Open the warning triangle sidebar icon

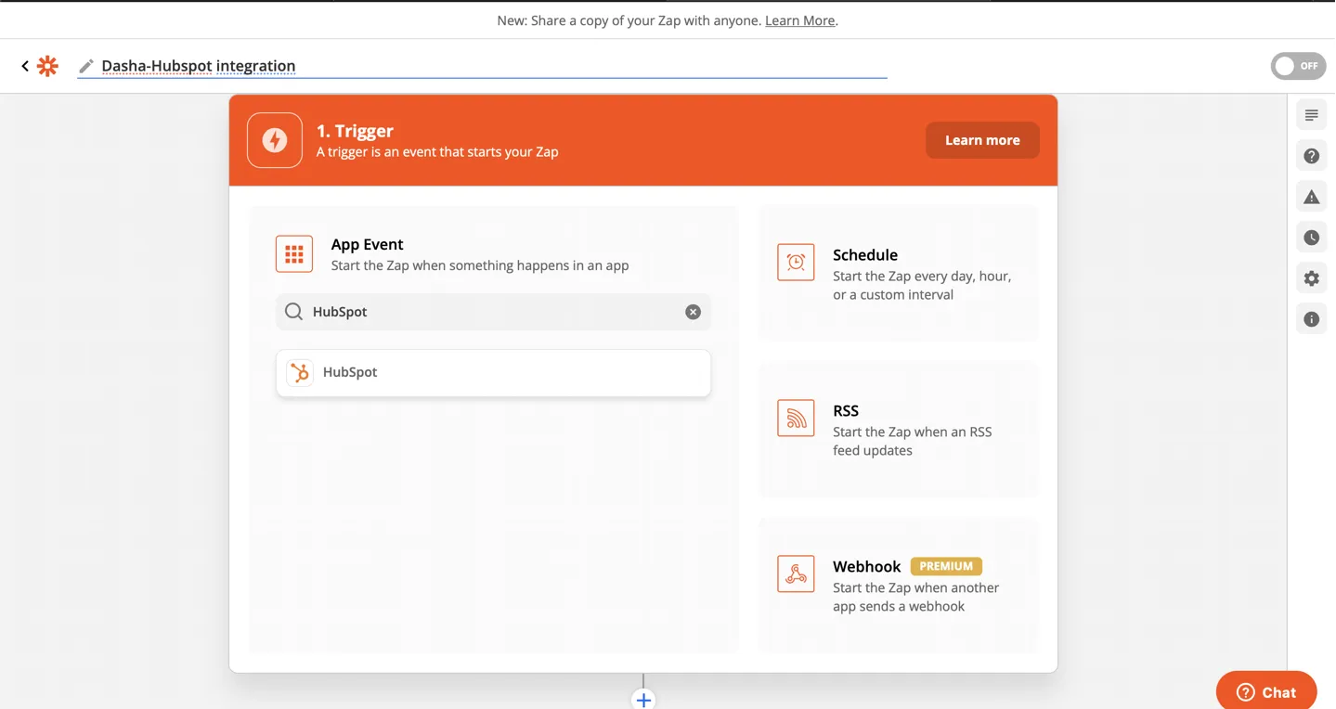[x=1311, y=197]
